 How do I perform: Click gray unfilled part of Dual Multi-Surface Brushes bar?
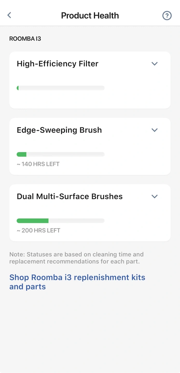(x=77, y=221)
